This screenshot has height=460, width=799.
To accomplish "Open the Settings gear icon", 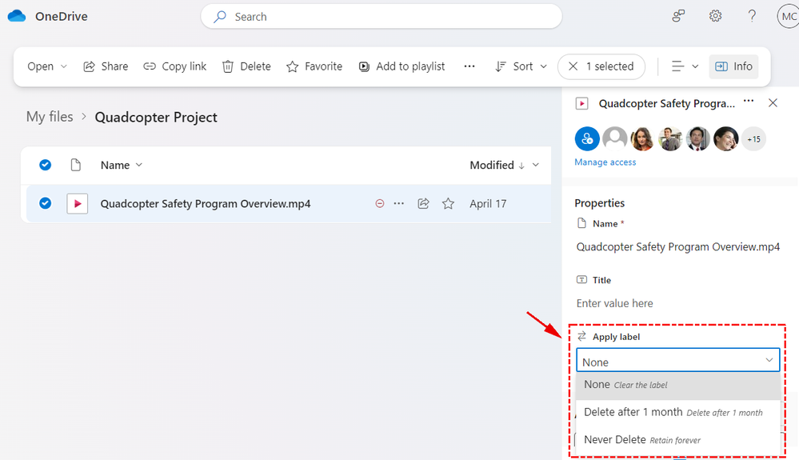I will click(716, 16).
